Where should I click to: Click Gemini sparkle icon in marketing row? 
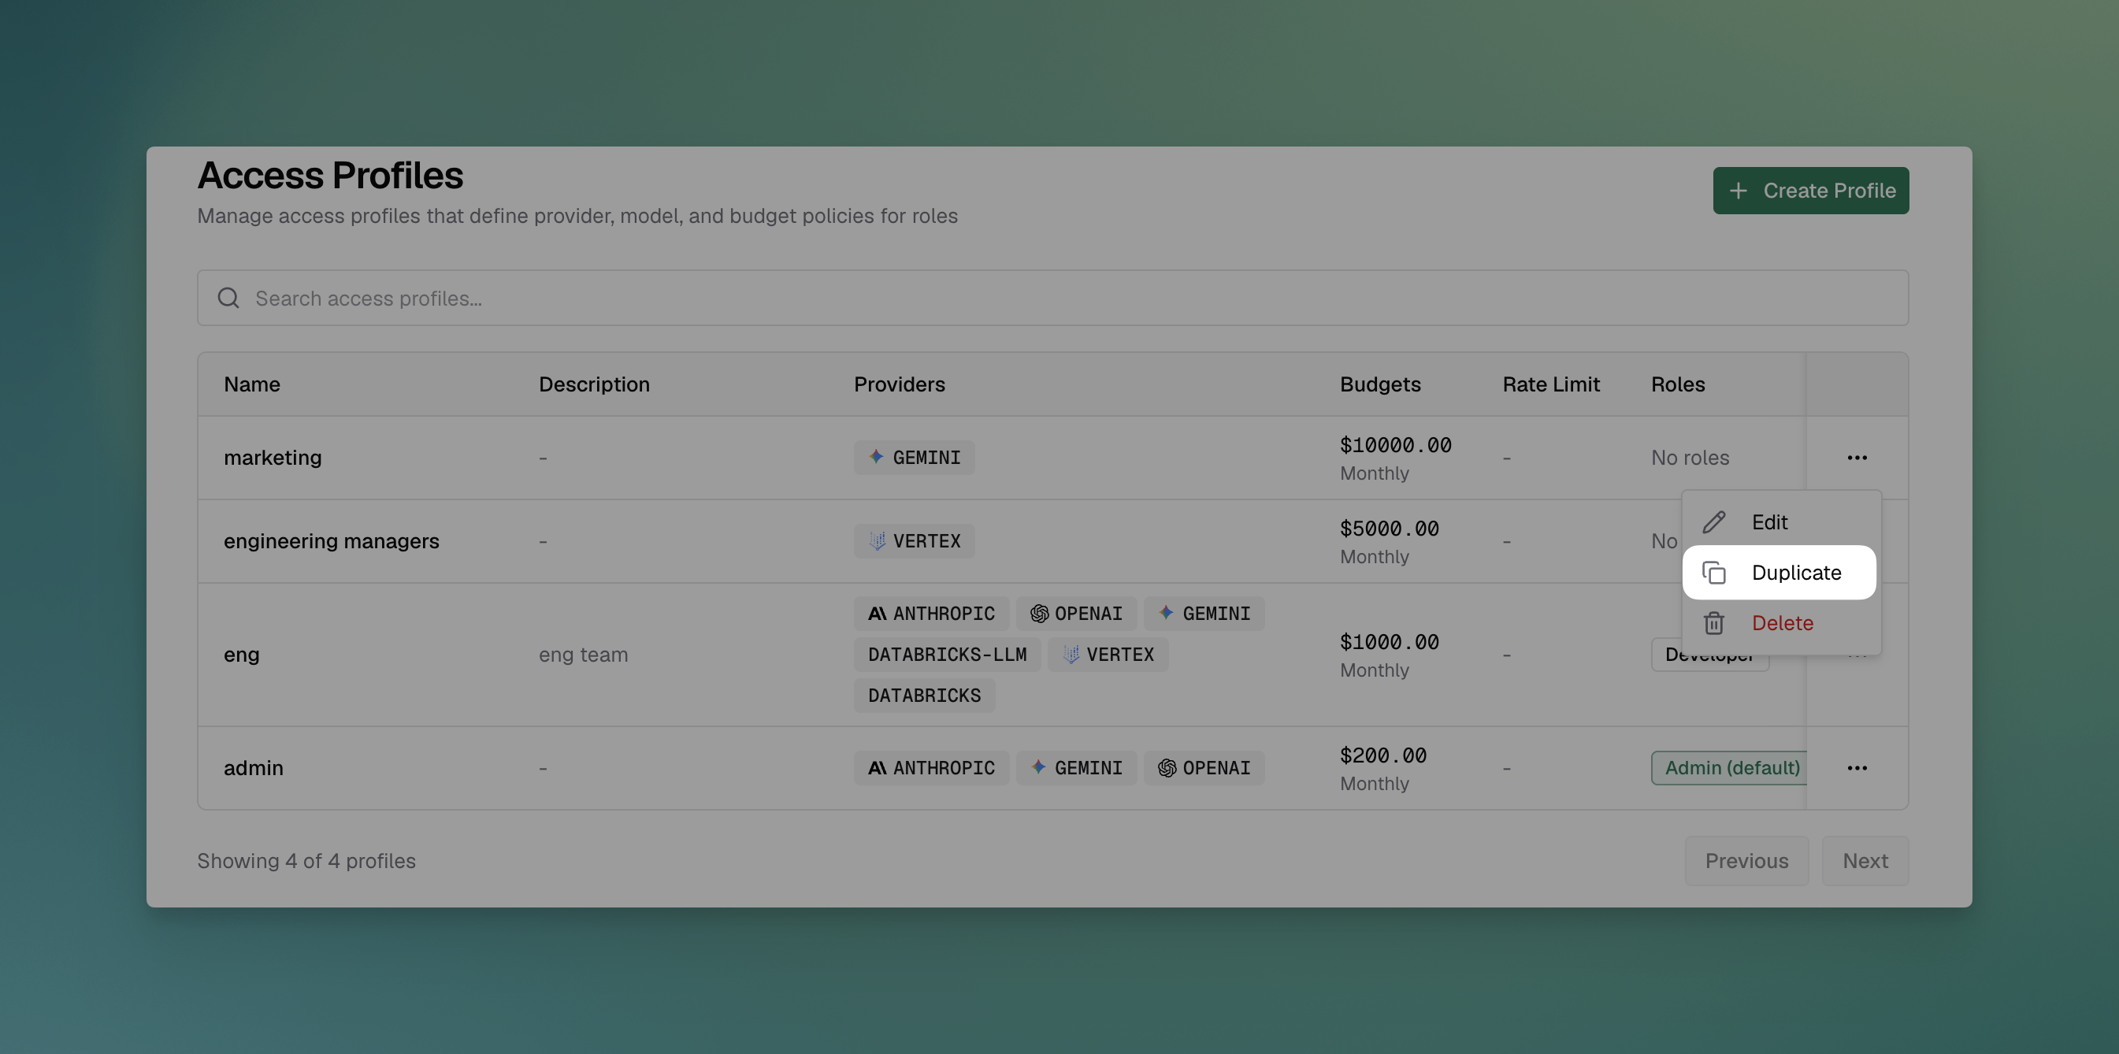(876, 457)
